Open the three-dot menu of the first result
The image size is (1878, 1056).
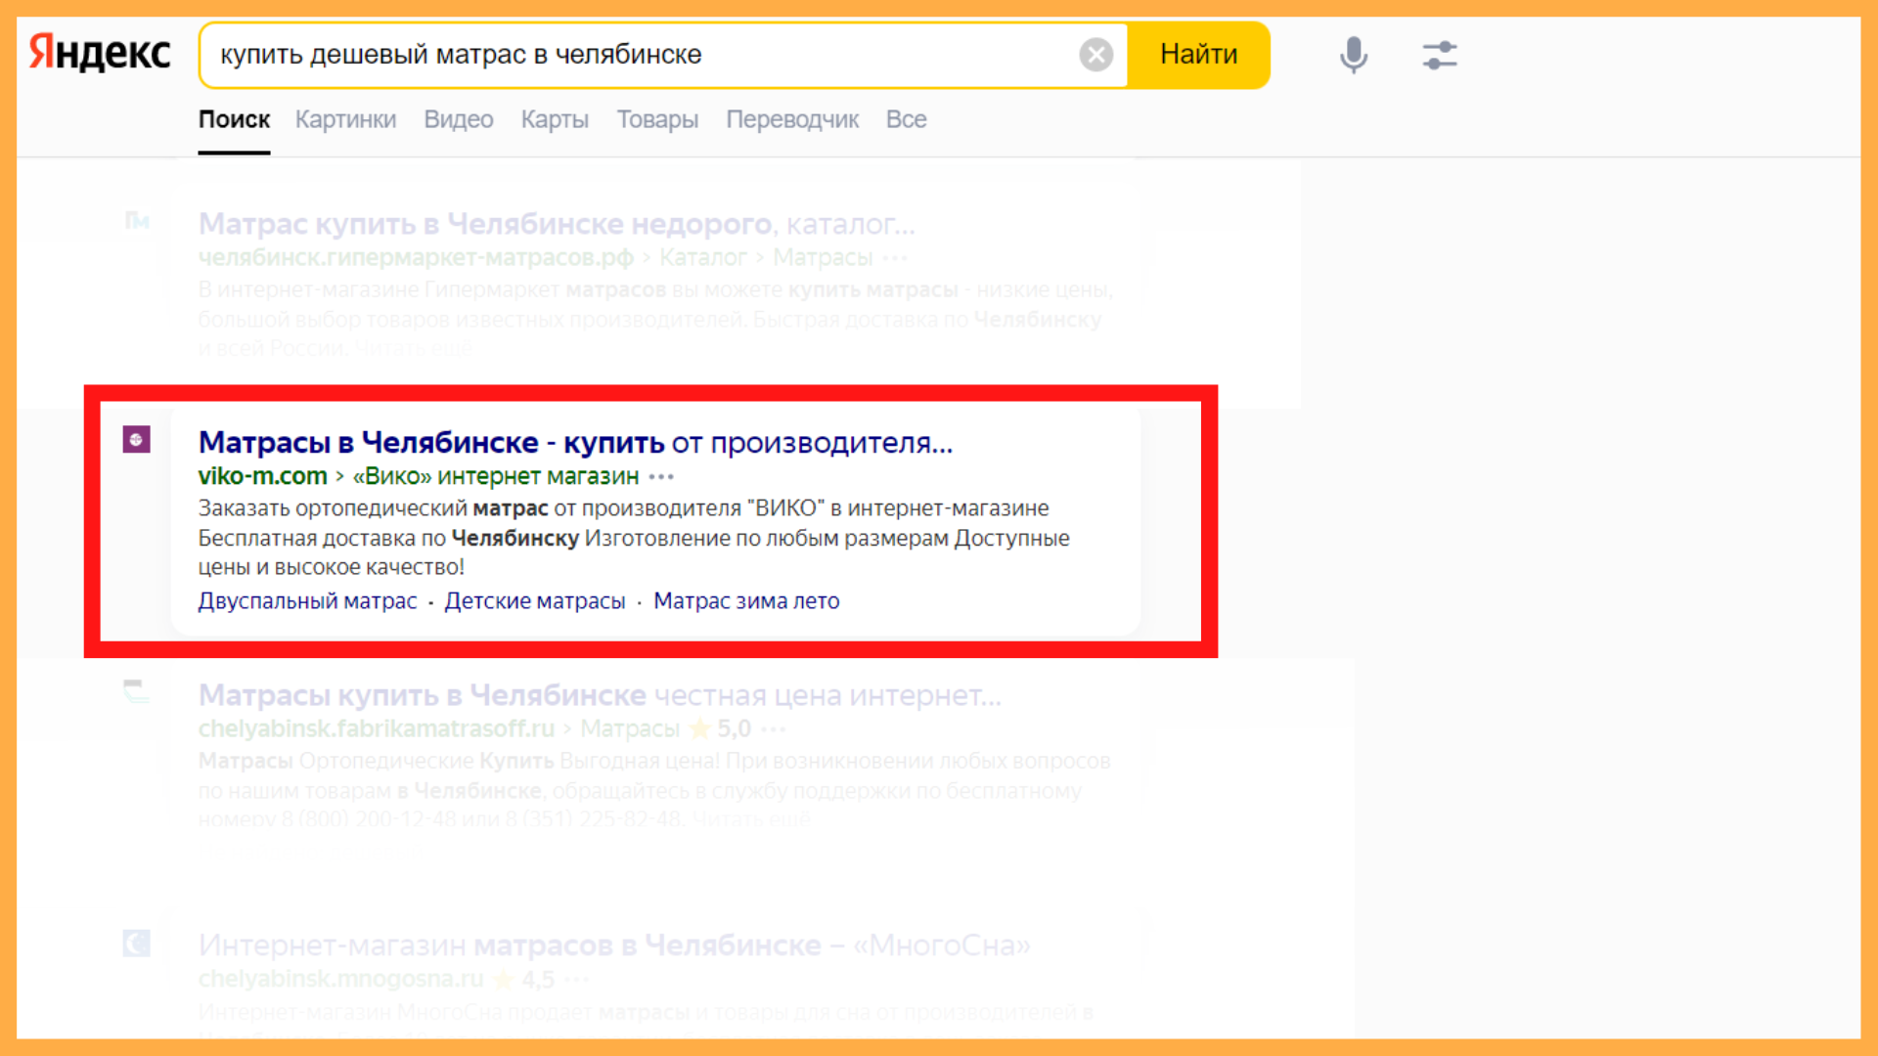tap(894, 258)
